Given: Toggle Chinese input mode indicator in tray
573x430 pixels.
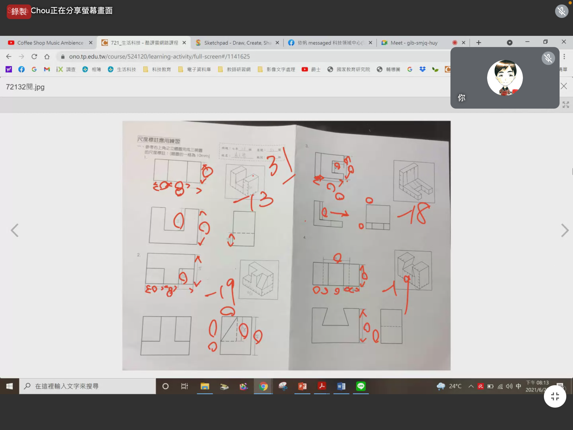Looking at the screenshot, I should tap(518, 386).
